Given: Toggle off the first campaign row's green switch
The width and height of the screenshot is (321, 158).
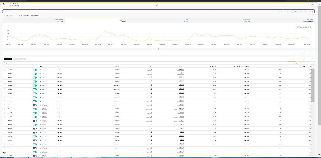Looking at the screenshot, I should tap(35, 70).
